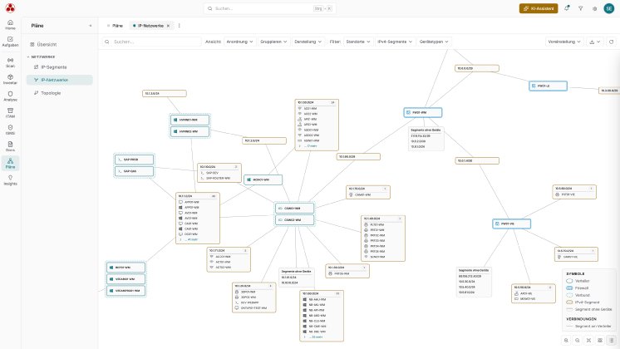Select the CSW02-WM distributor node
The height and width of the screenshot is (349, 620).
coord(295,219)
